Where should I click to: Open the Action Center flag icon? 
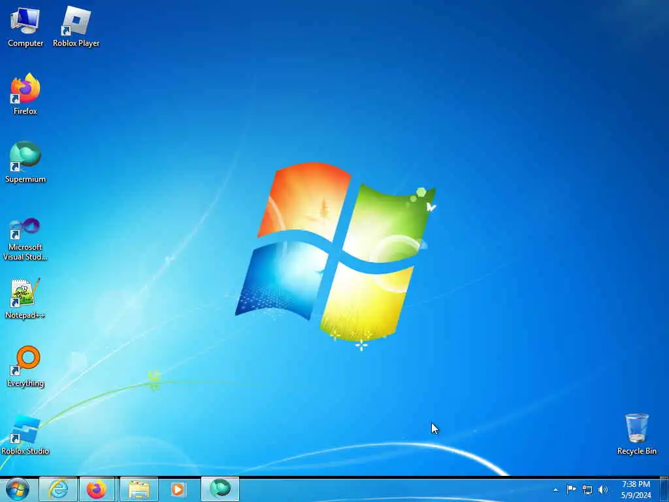coord(571,489)
